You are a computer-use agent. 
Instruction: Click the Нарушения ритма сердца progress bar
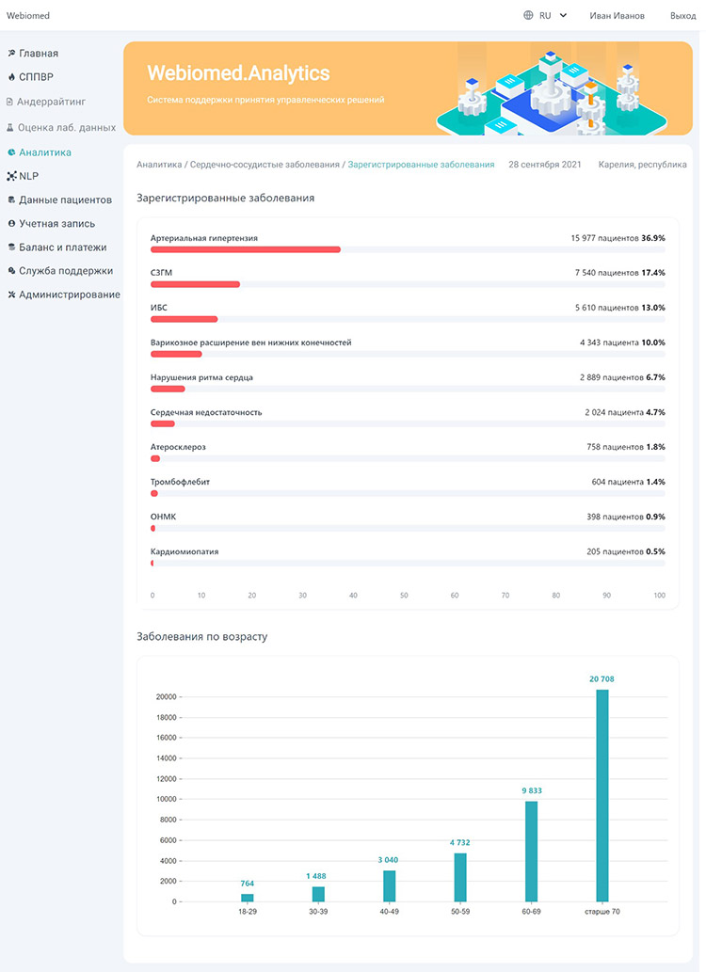(x=408, y=389)
